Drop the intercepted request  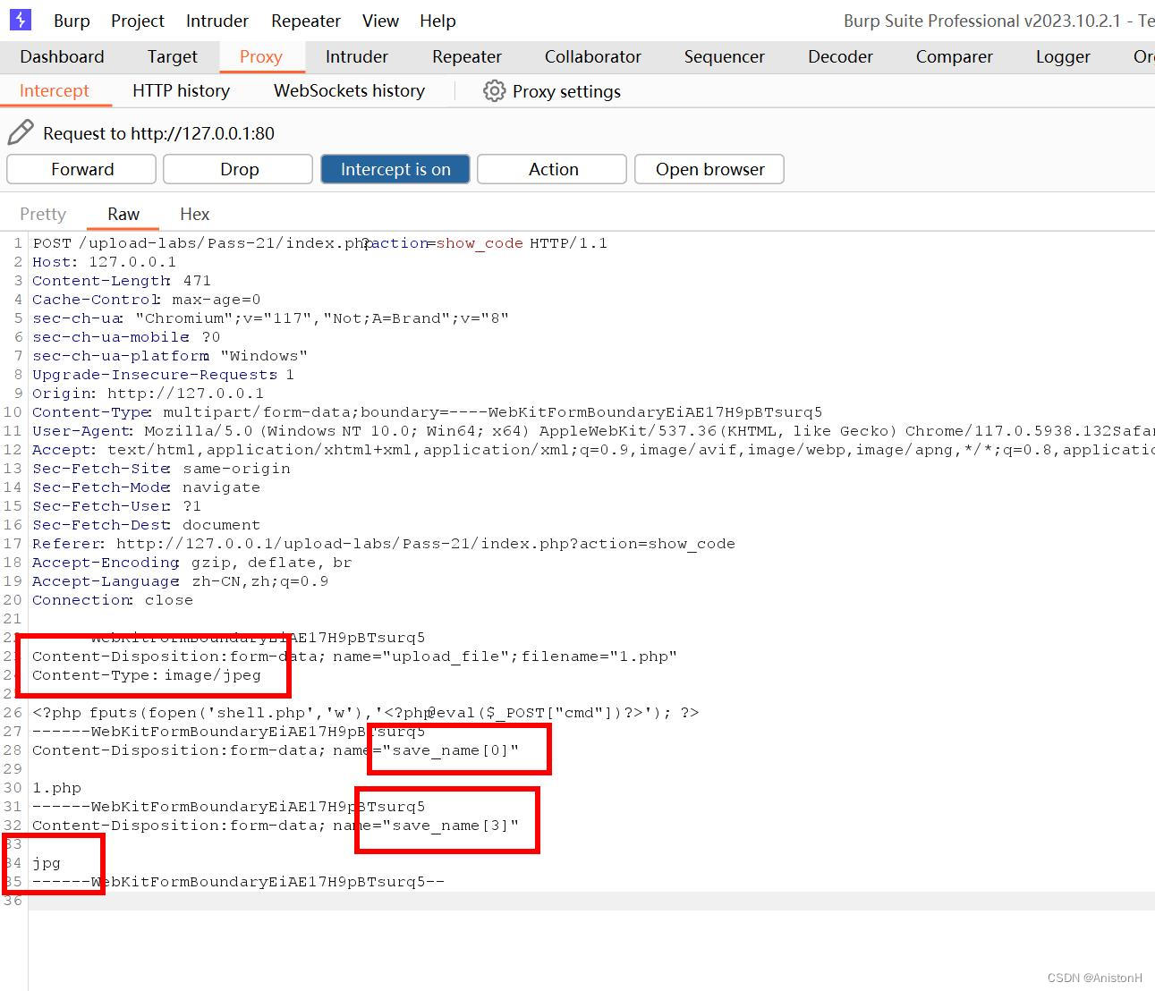tap(239, 169)
